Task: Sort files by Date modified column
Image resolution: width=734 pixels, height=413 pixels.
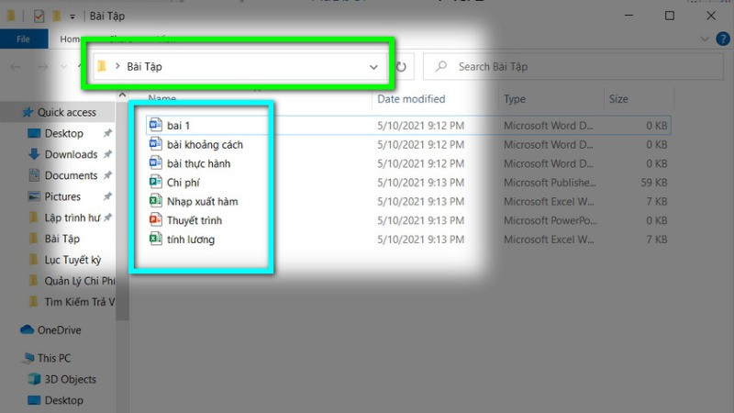Action: [411, 99]
